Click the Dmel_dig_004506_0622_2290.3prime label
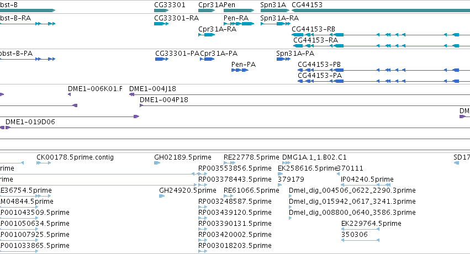 click(x=352, y=190)
